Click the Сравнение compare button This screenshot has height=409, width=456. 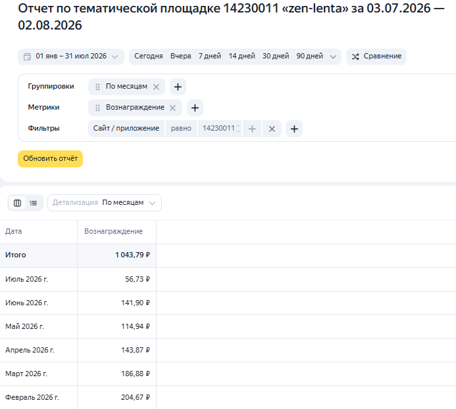click(x=376, y=56)
